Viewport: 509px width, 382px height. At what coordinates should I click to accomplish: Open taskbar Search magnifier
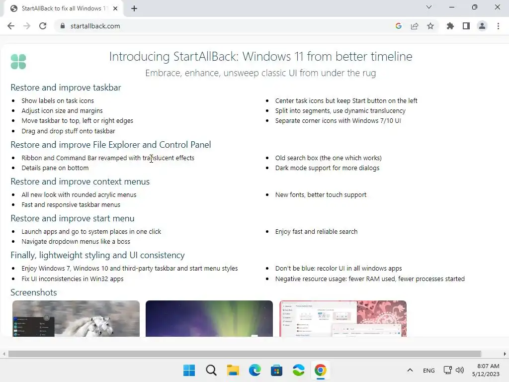[x=211, y=370]
